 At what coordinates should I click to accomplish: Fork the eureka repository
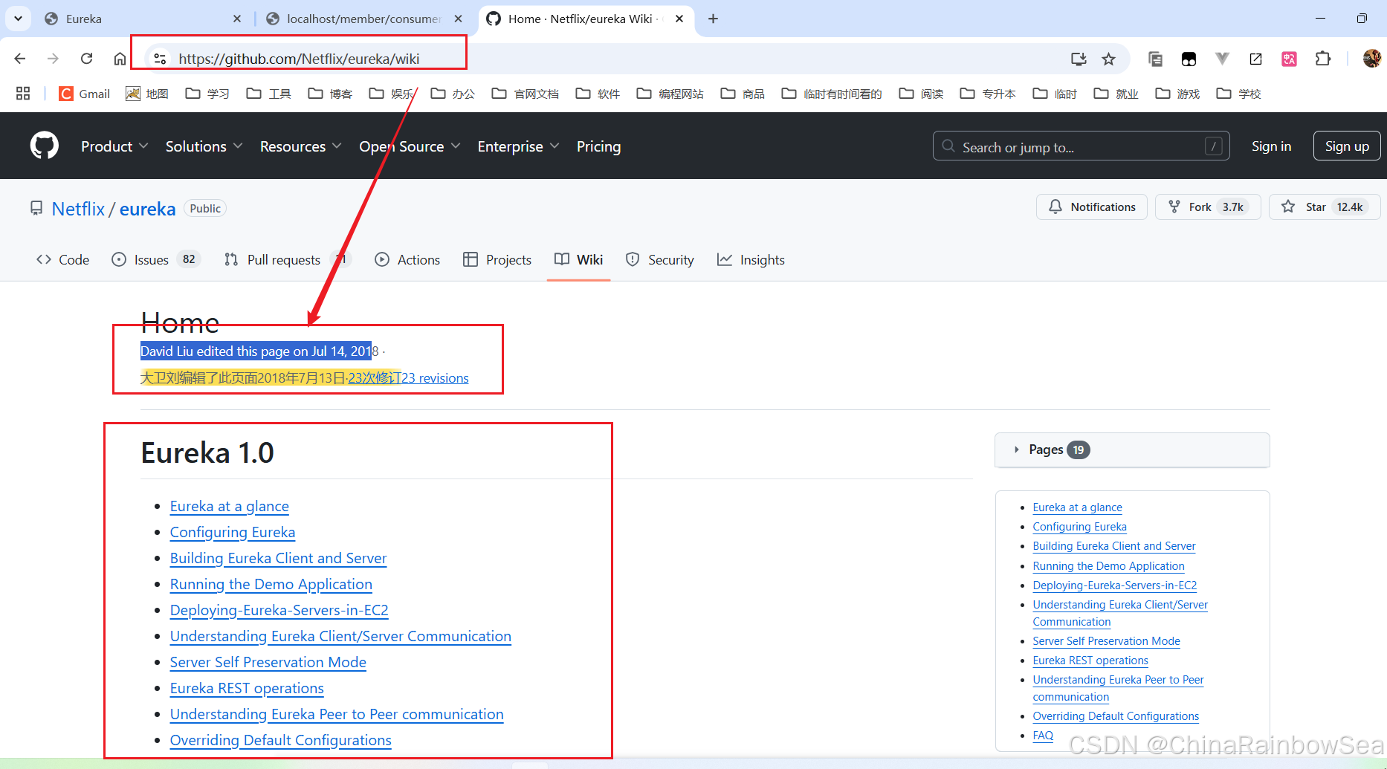point(1208,207)
